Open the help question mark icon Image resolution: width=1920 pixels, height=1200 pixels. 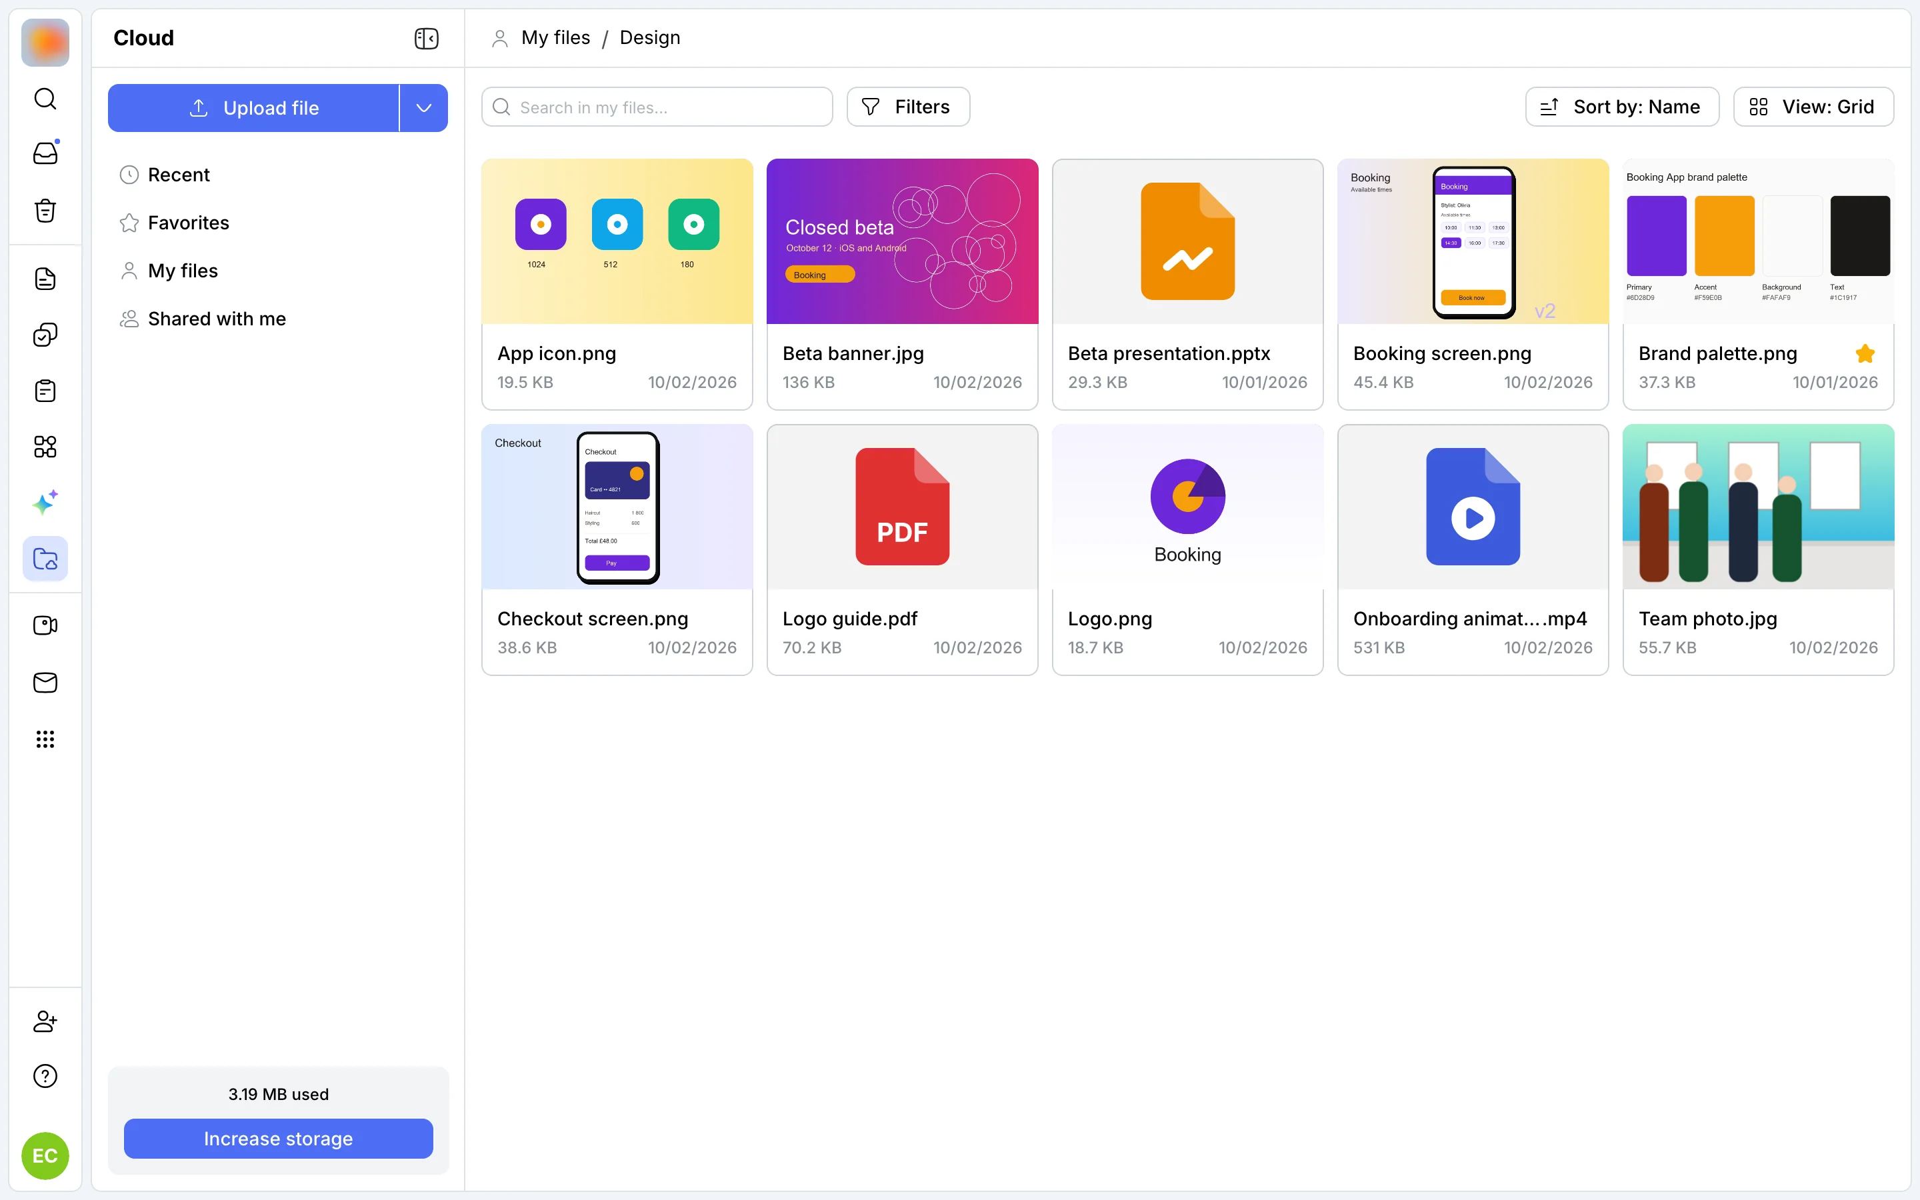click(45, 1076)
